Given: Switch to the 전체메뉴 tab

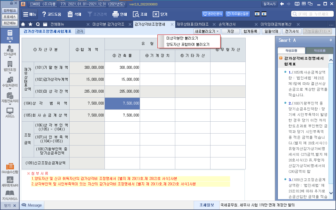Looking at the screenshot, I should [x=57, y=24].
